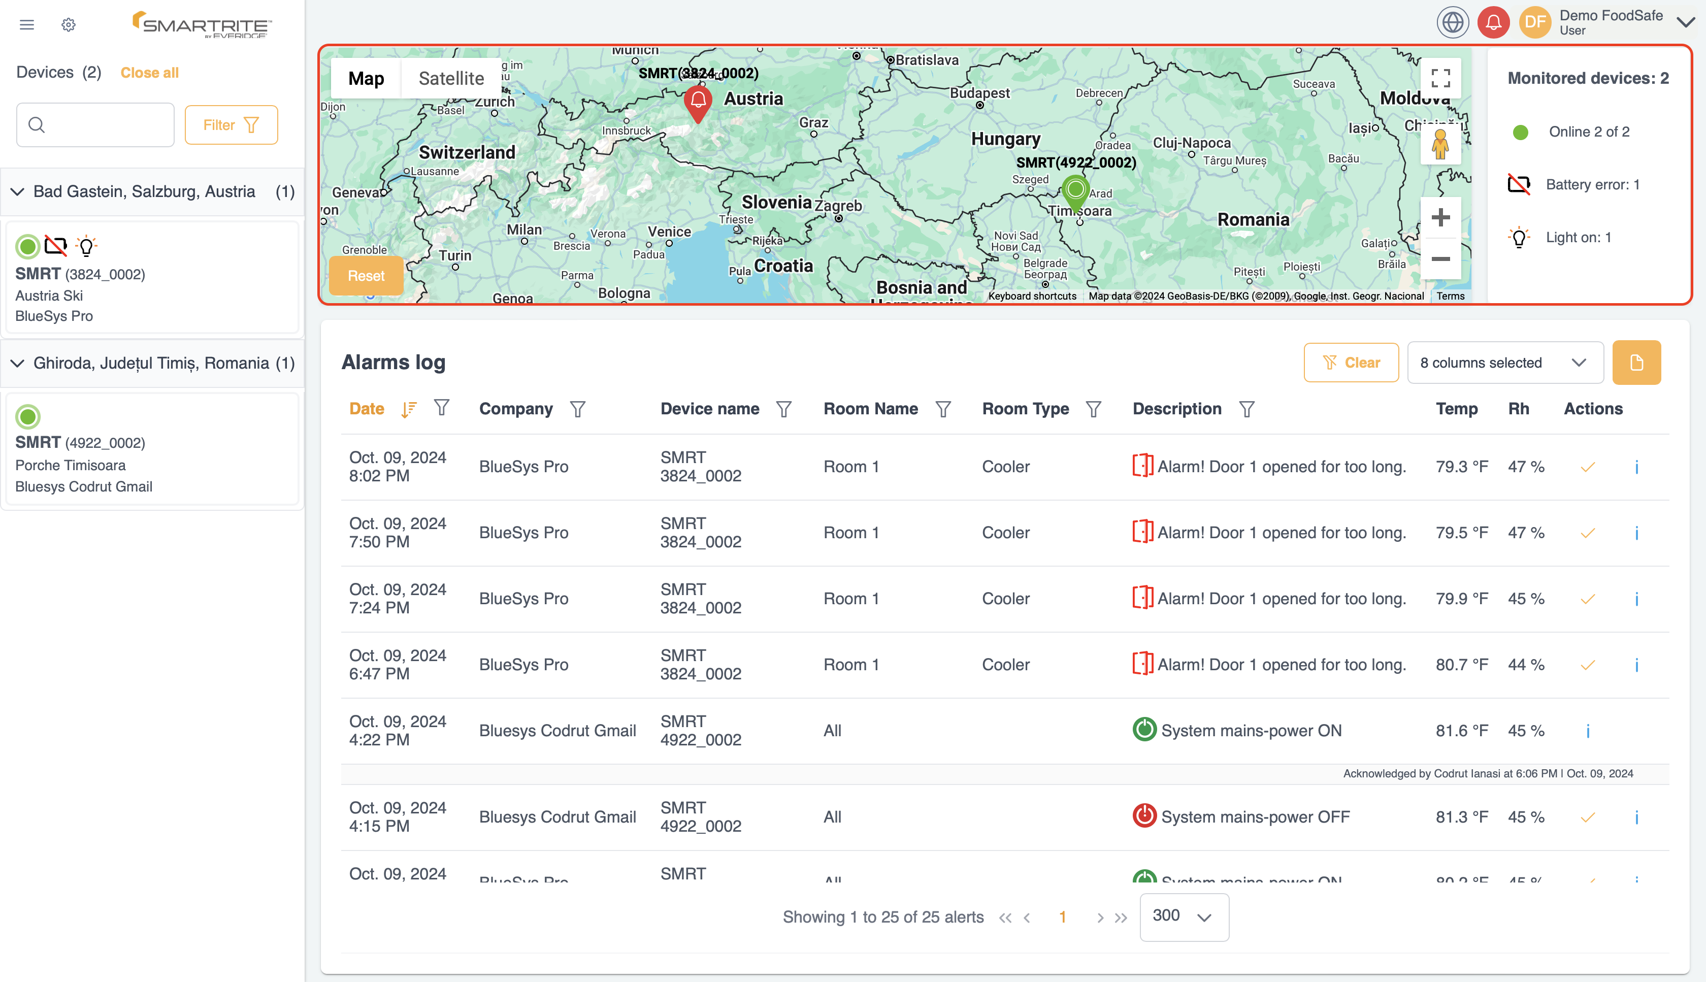Open the red notifications bell

click(x=1493, y=22)
